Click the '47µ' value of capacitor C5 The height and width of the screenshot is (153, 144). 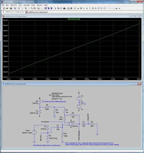[84, 126]
